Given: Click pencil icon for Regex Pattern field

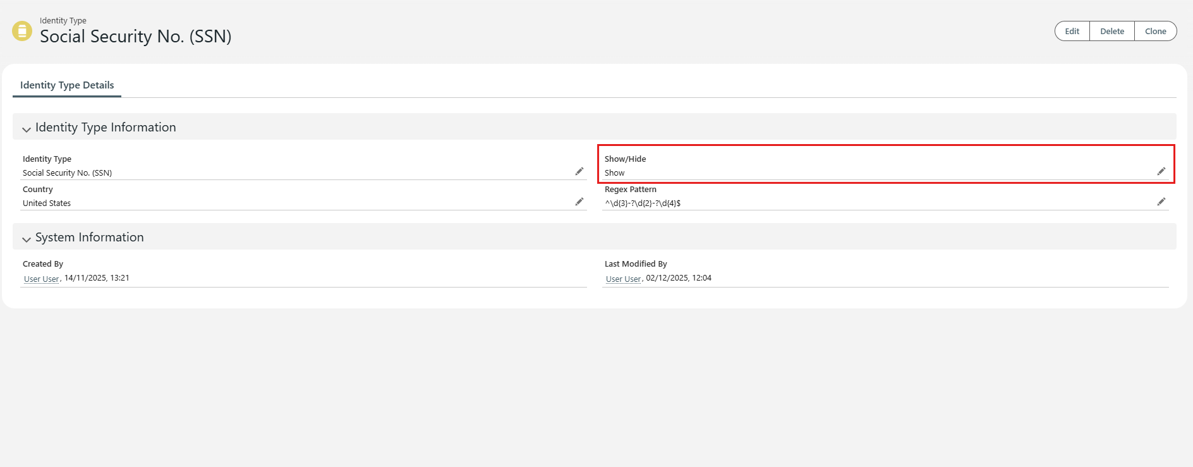Looking at the screenshot, I should [x=1161, y=202].
